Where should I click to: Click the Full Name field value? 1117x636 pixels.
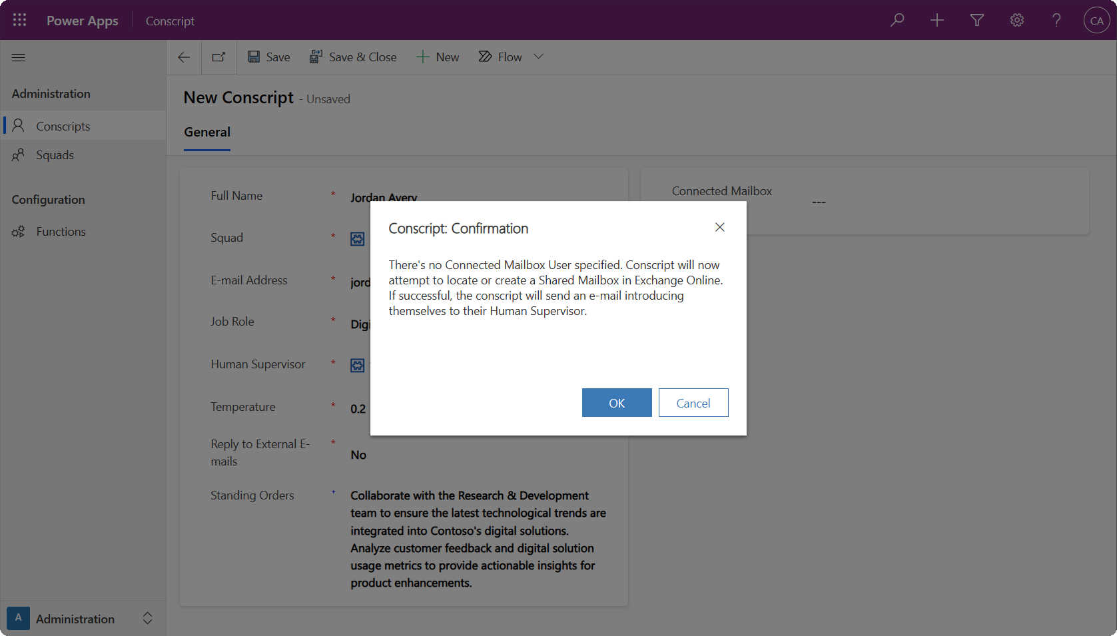tap(384, 198)
